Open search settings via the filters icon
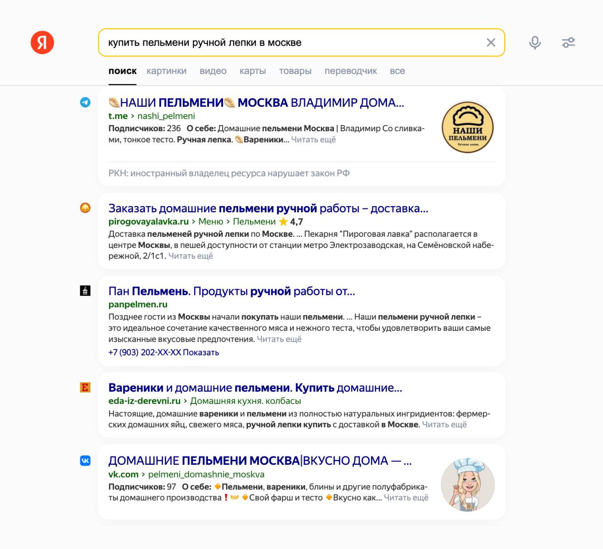 [x=568, y=42]
